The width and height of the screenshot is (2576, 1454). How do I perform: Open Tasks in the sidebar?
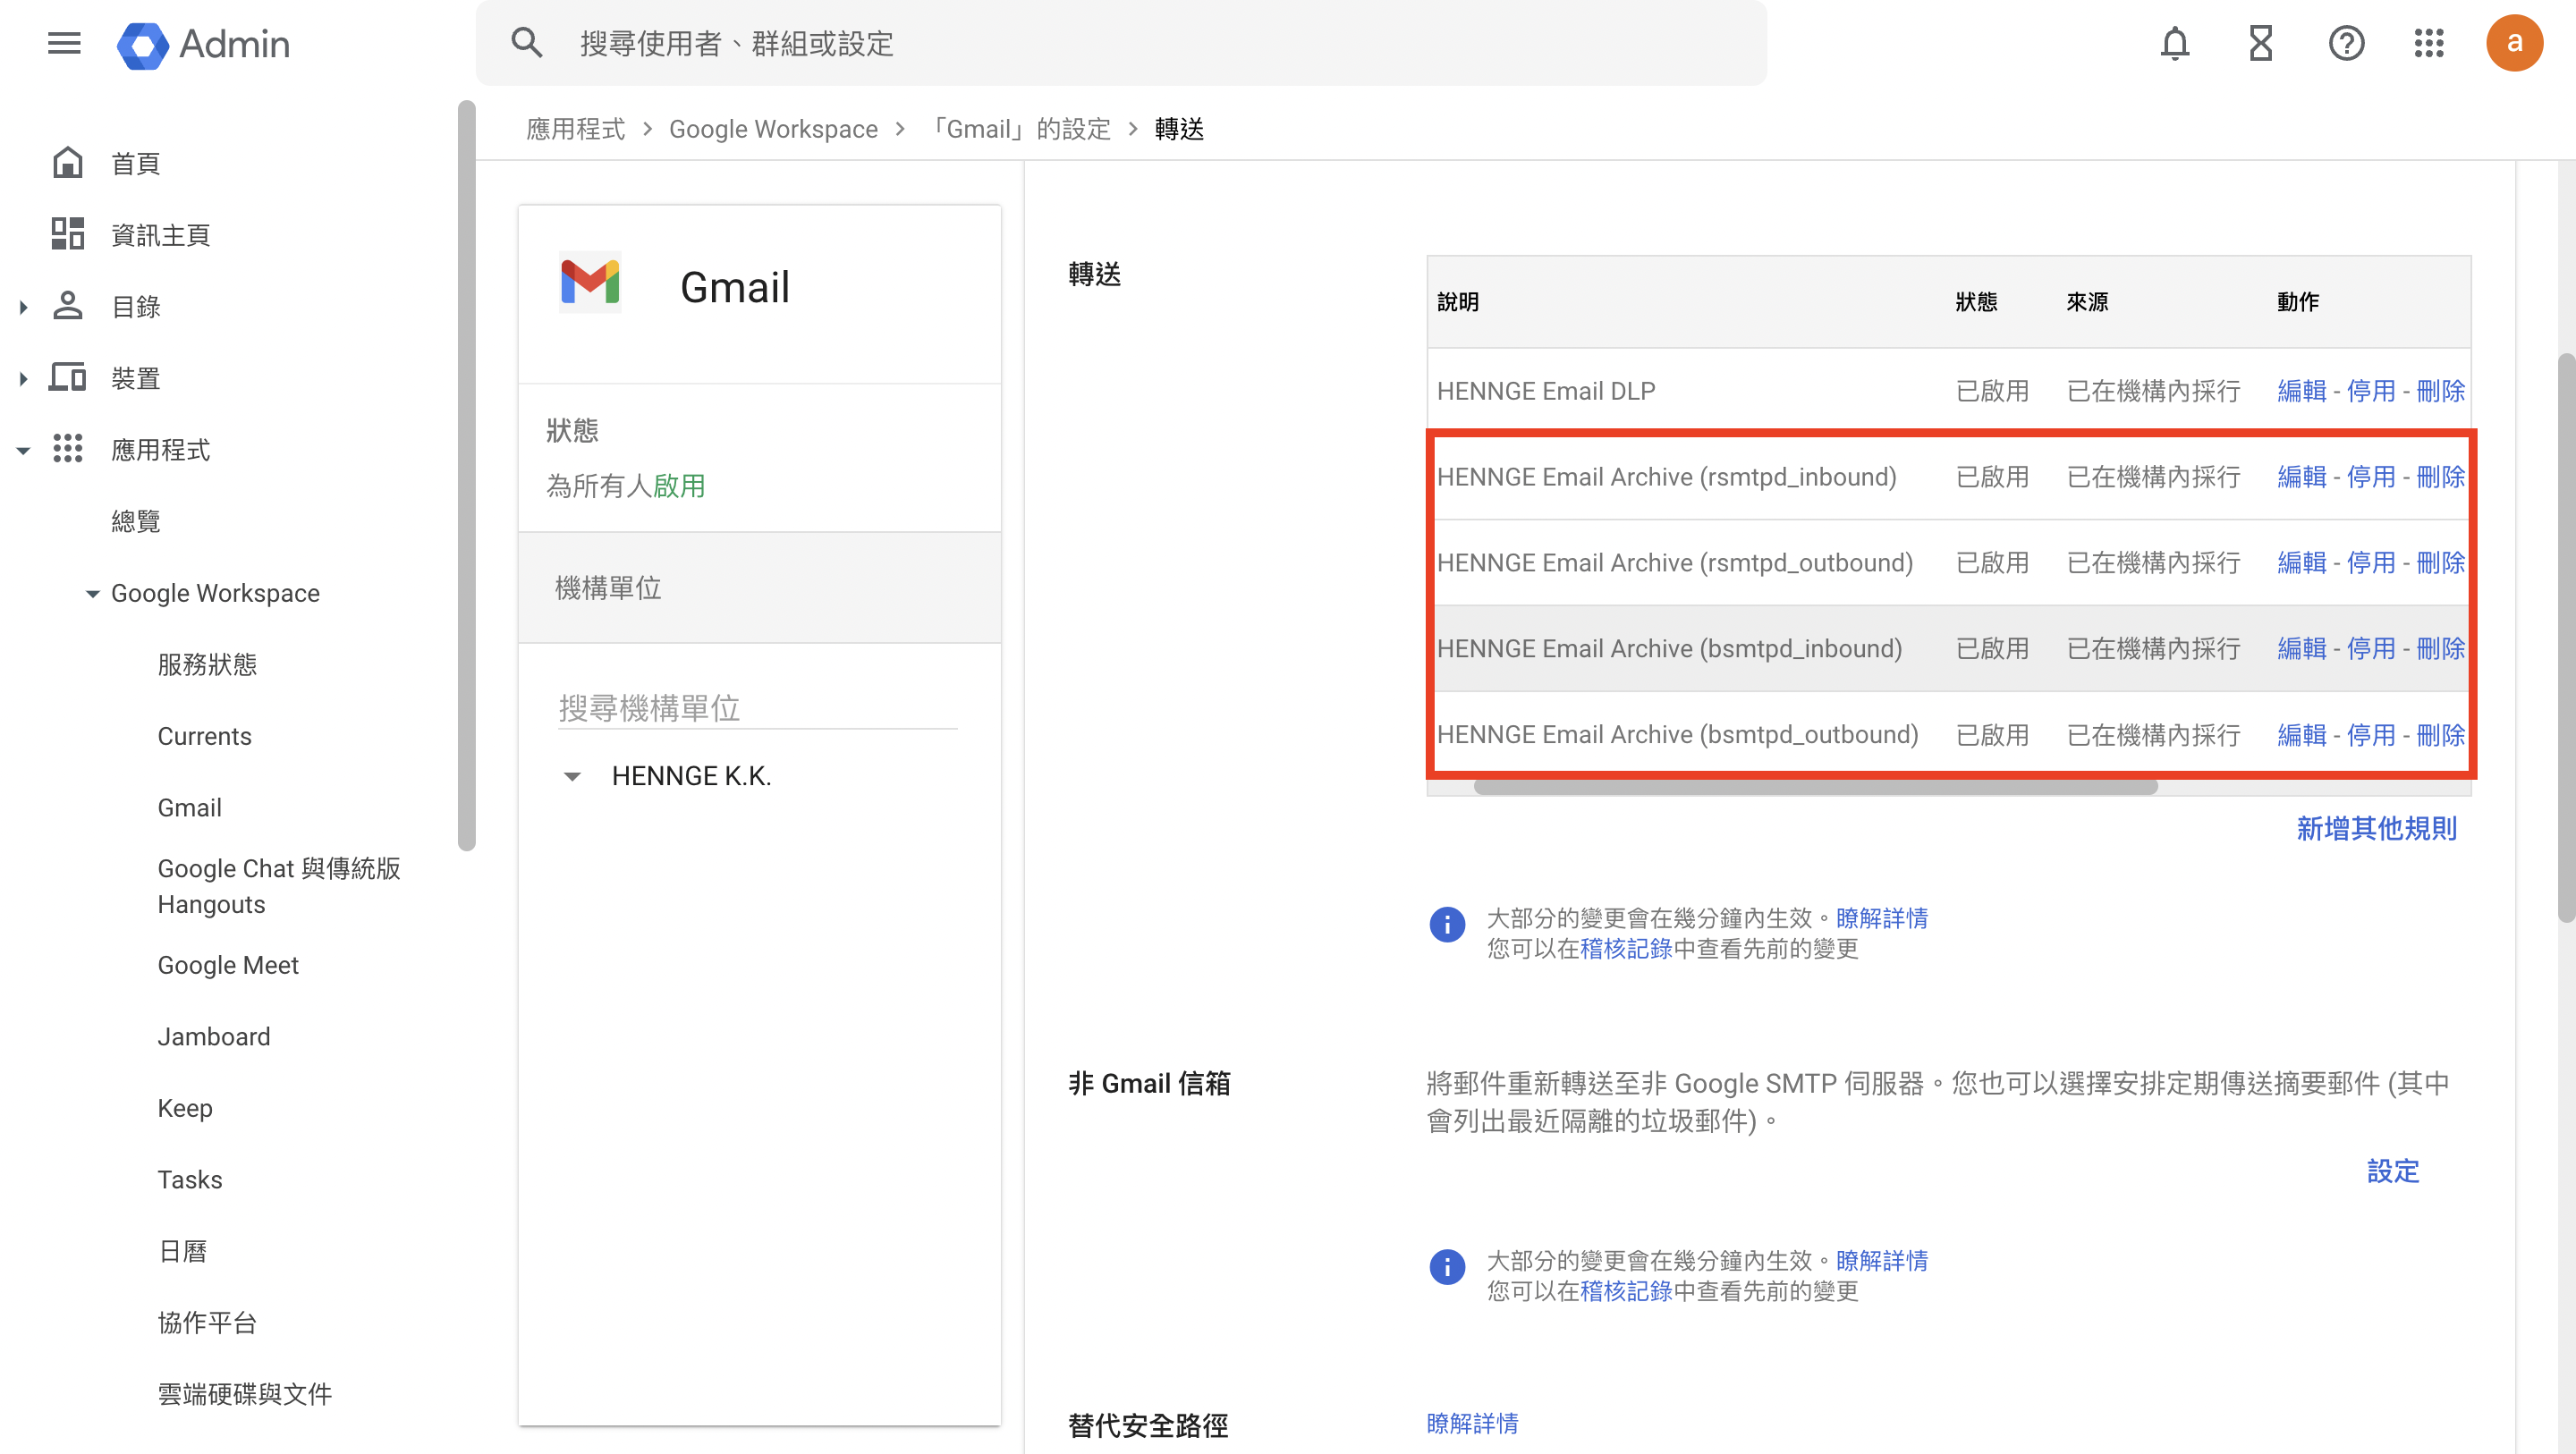190,1180
